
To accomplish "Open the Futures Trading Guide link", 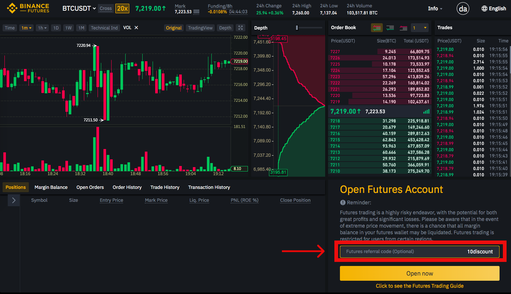I will [x=420, y=286].
